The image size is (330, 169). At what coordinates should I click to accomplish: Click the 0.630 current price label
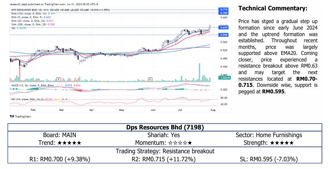coord(223,28)
